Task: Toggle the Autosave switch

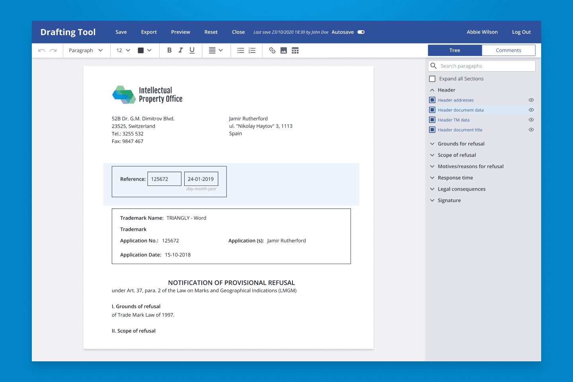Action: [x=361, y=32]
